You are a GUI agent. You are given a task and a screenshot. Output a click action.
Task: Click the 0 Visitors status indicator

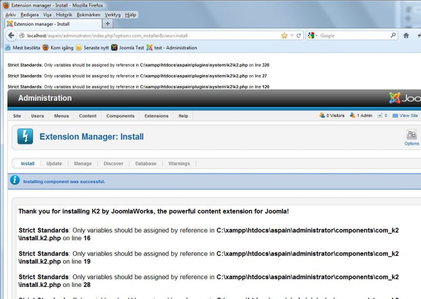pyautogui.click(x=332, y=115)
